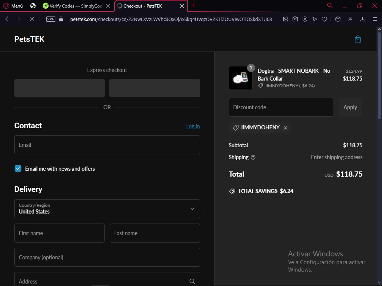
Task: Expand the Country/Region dropdown
Action: [107, 209]
